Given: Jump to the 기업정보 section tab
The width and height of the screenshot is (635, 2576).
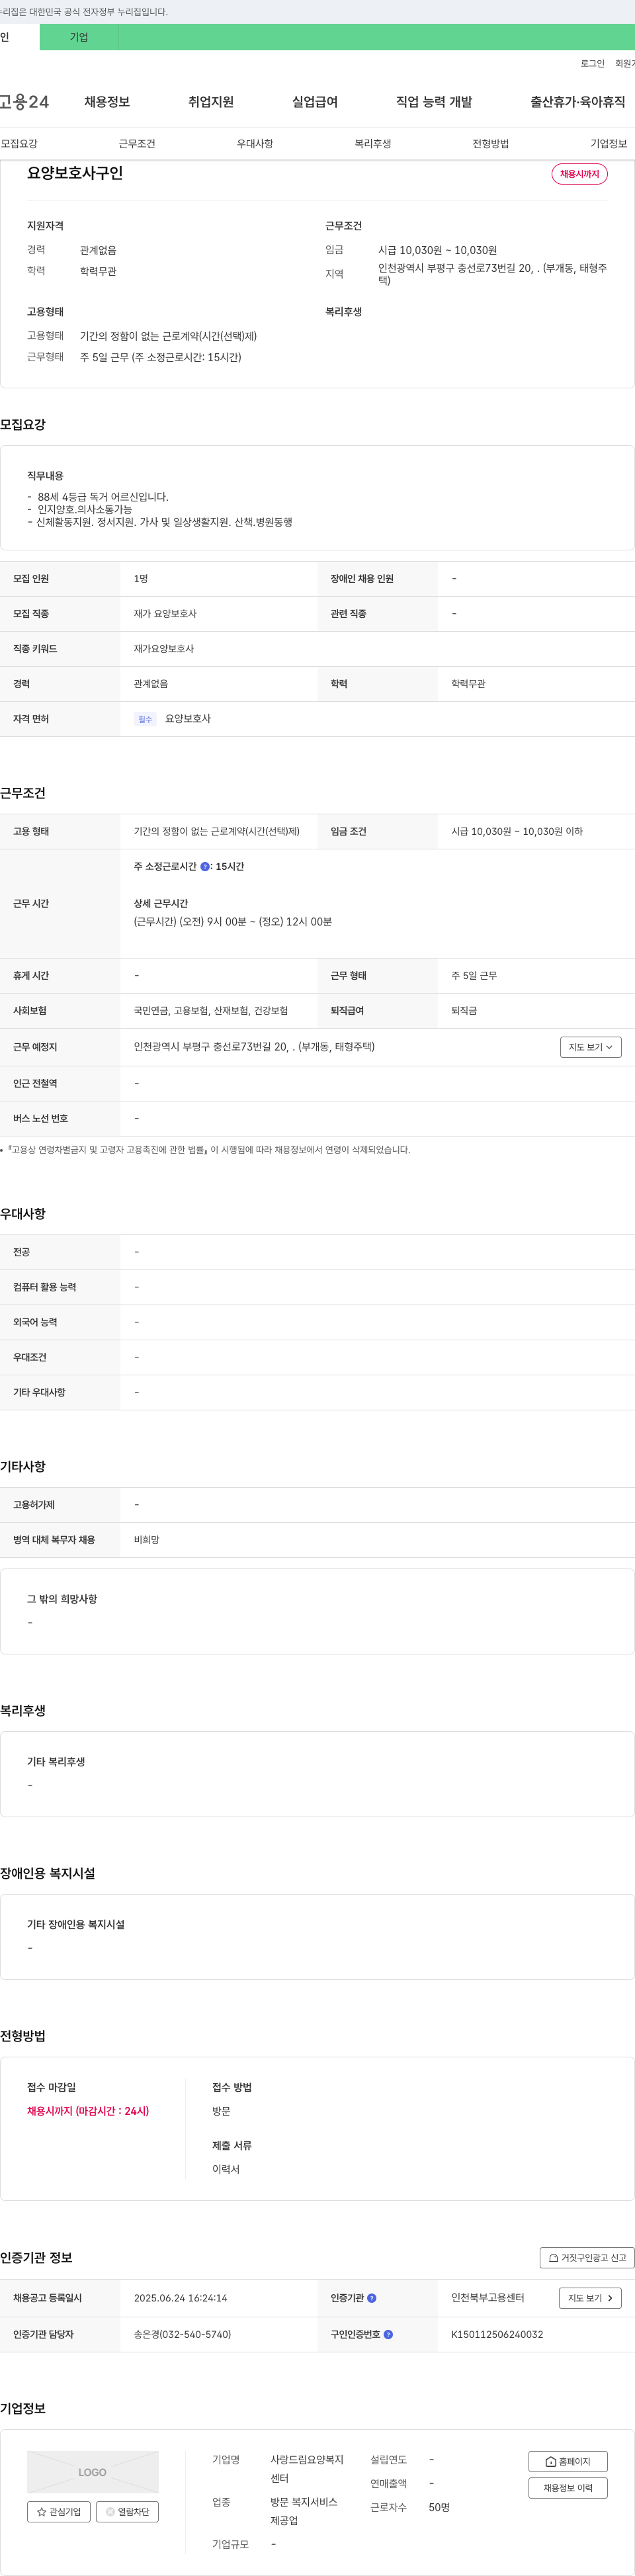Looking at the screenshot, I should [x=609, y=144].
